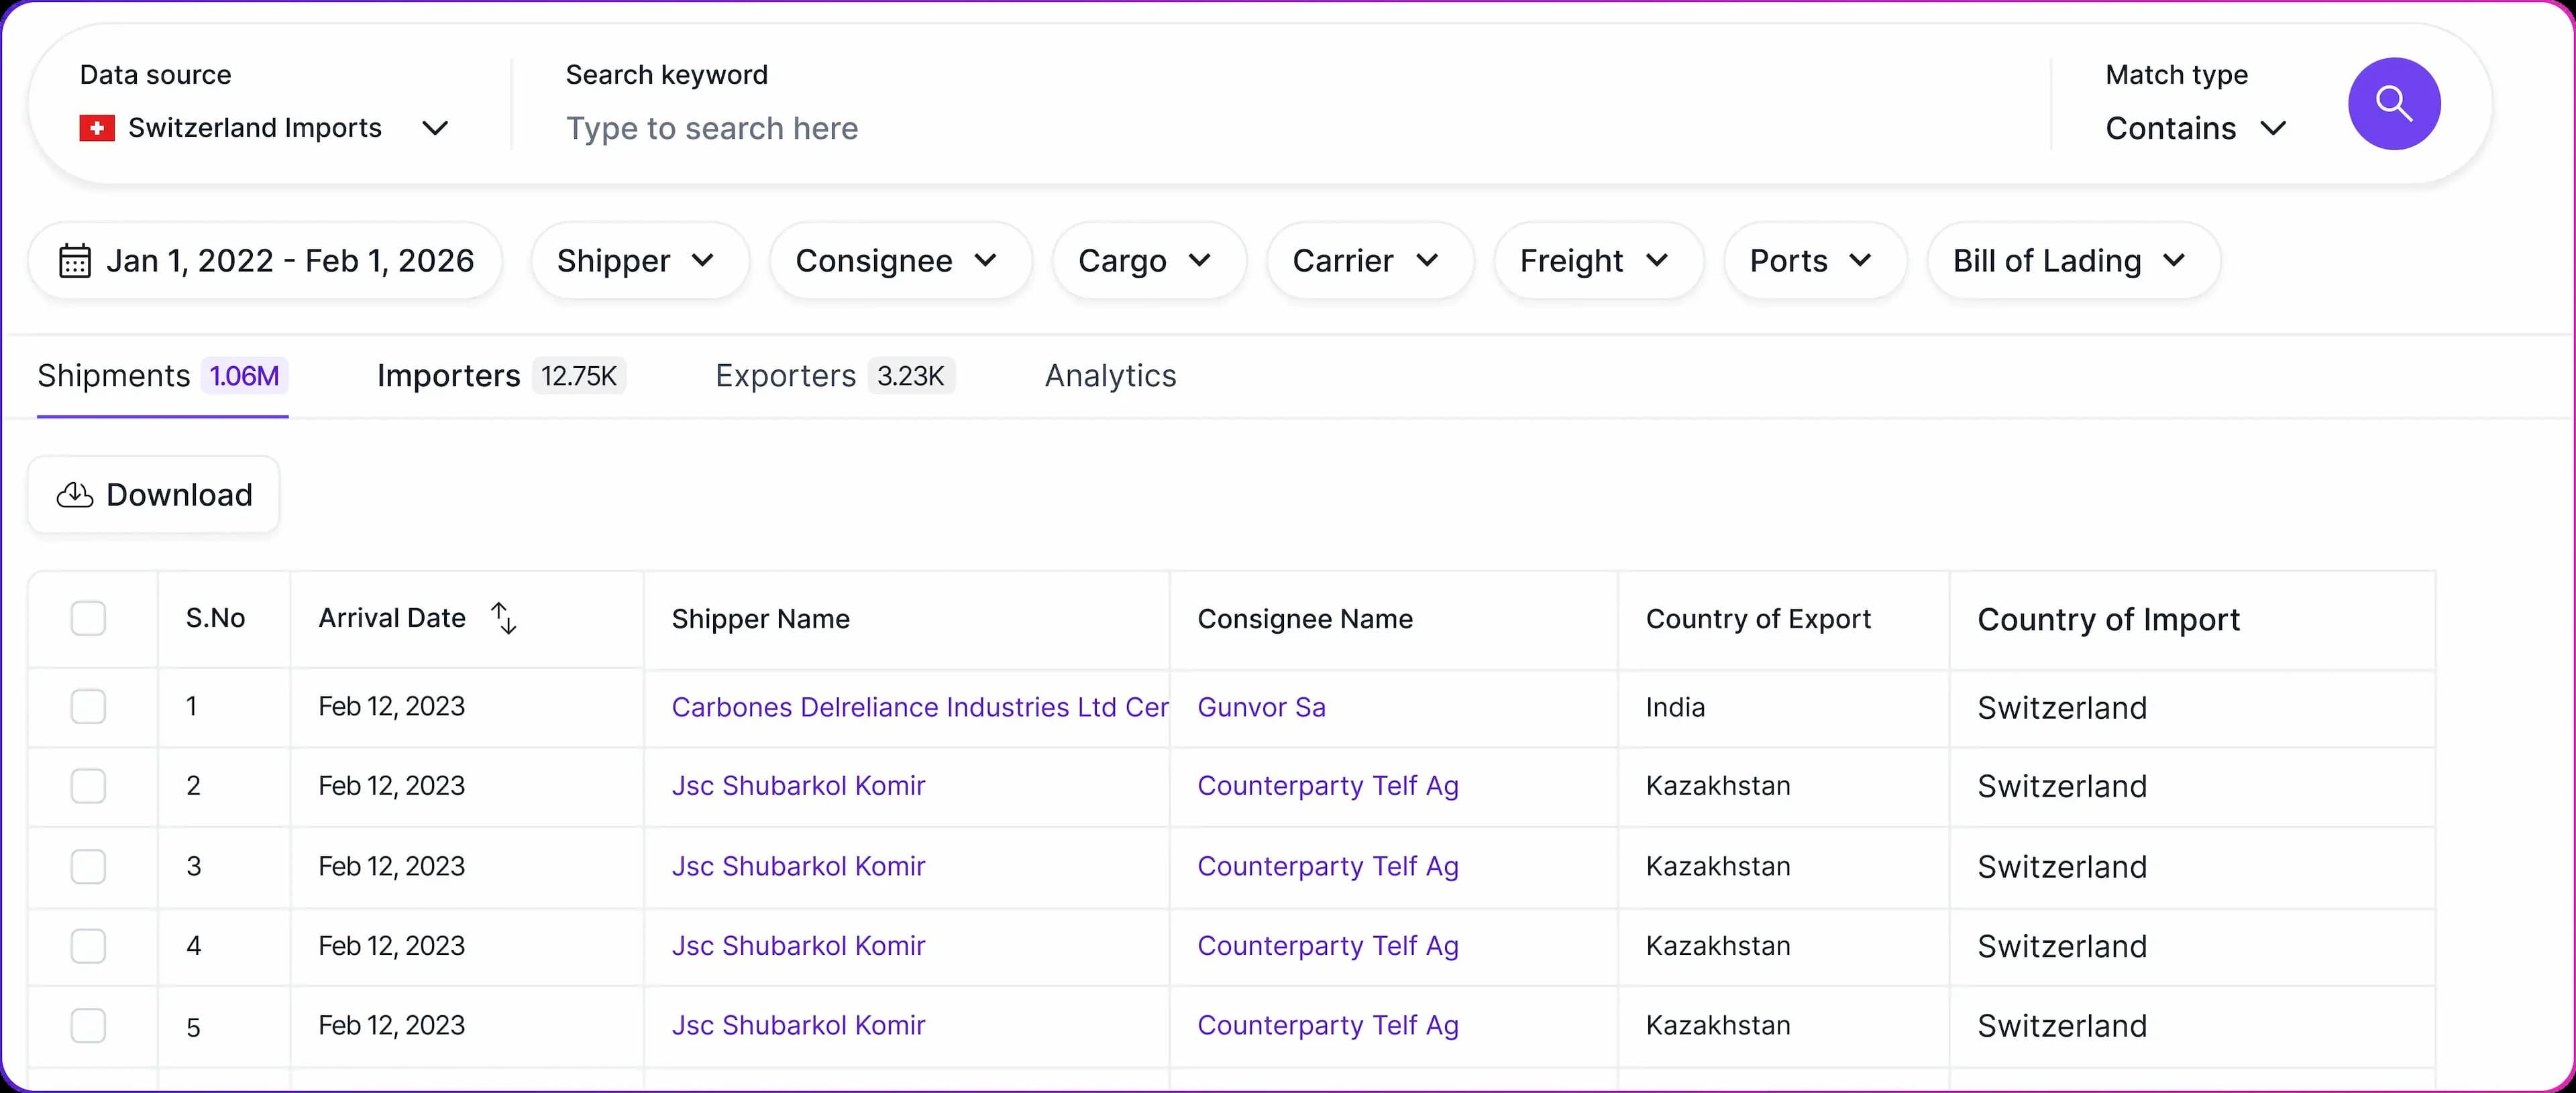Open the Switzerland Imports data source dropdown
Viewport: 2576px width, 1093px height.
[264, 128]
